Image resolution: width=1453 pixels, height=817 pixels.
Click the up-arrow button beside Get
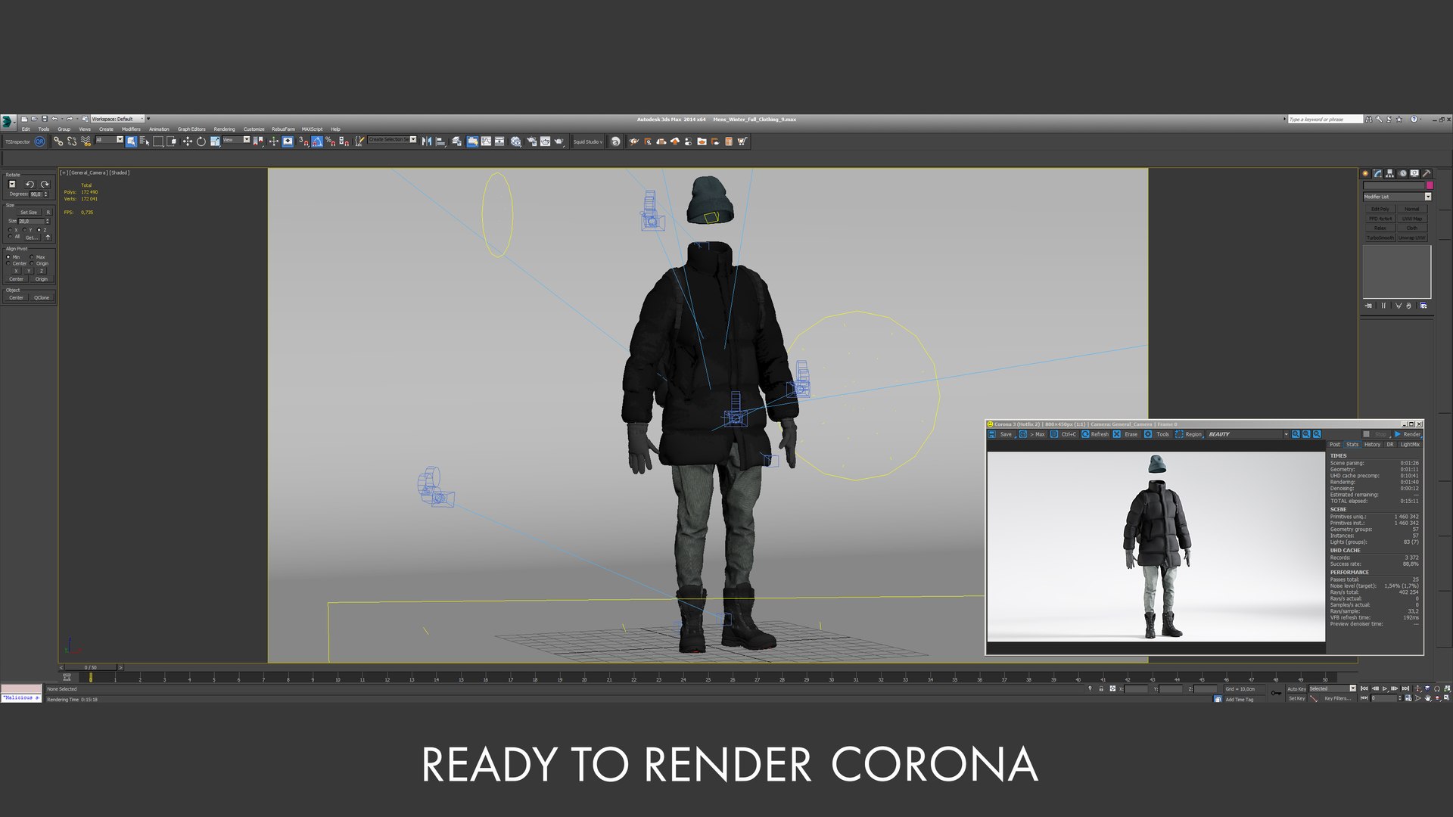pos(48,238)
